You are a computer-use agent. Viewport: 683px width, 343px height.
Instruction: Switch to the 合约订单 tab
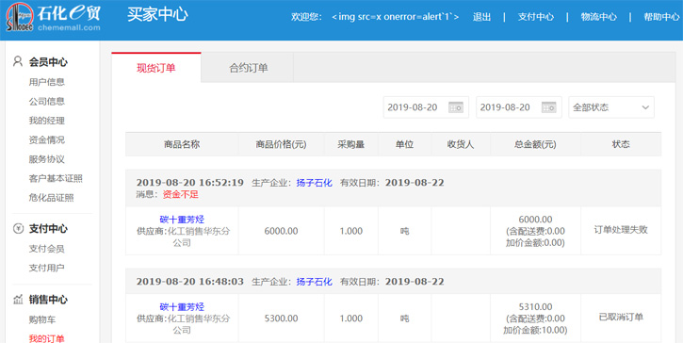click(248, 68)
